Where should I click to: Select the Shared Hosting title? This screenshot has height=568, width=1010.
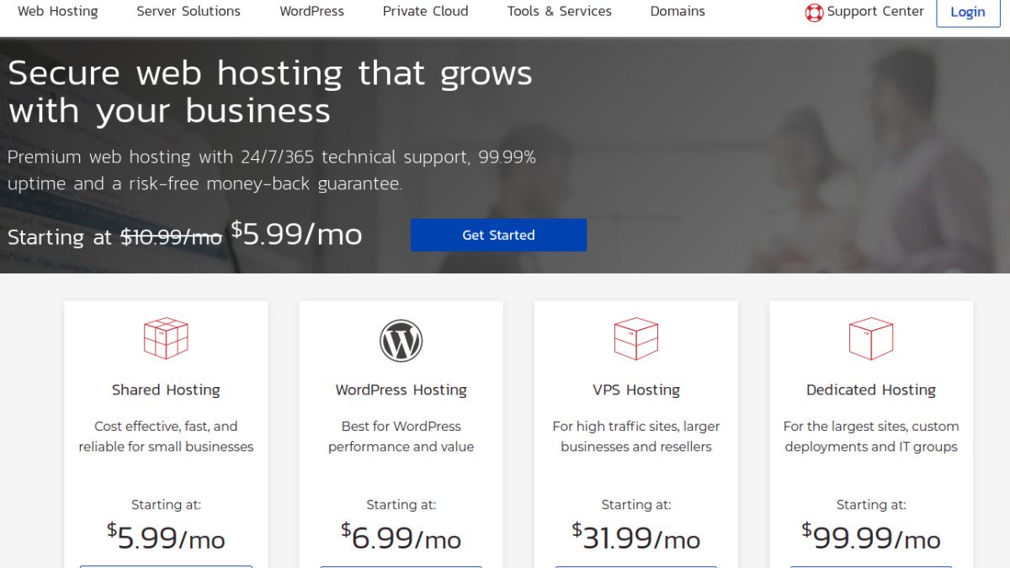[x=166, y=390]
